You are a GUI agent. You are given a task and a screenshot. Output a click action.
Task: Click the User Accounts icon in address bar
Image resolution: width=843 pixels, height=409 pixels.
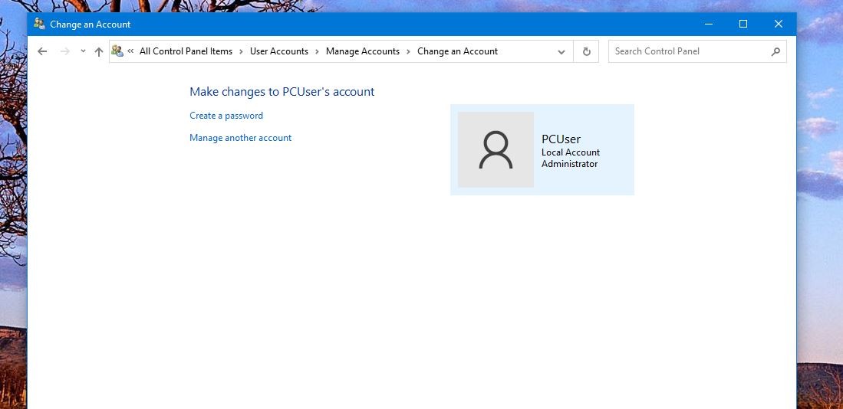[117, 51]
